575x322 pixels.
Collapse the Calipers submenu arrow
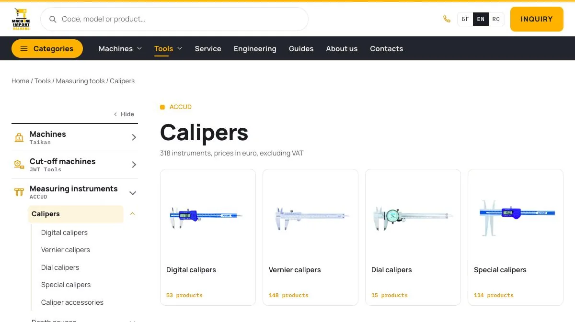tap(133, 214)
